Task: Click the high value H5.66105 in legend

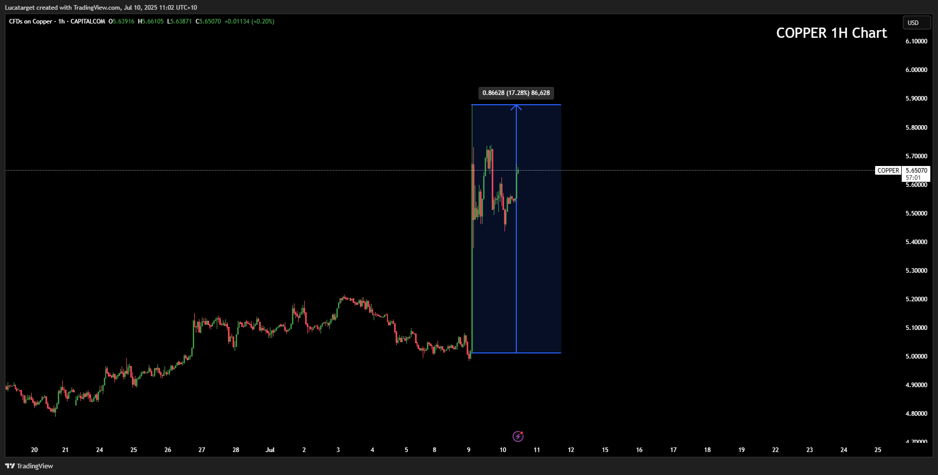Action: (151, 21)
